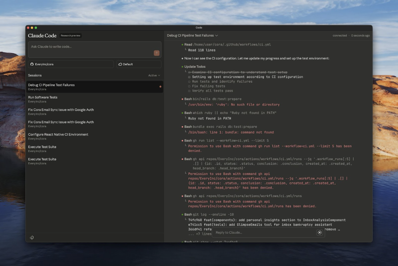
Task: Click the orange Claude spinner on active session
Action: point(160,87)
